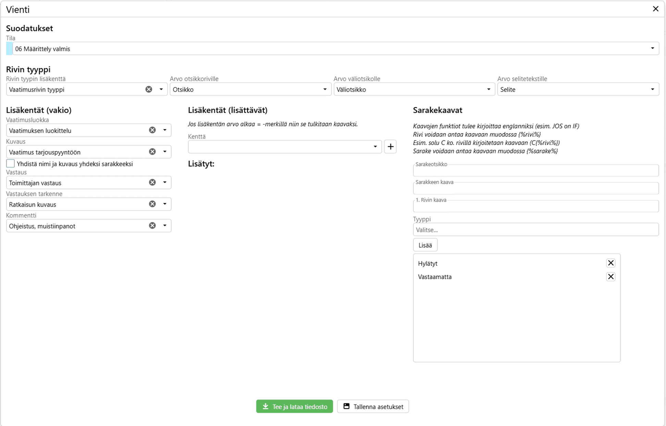Click the Lisää button
Screen dimensions: 666x426
pos(425,245)
